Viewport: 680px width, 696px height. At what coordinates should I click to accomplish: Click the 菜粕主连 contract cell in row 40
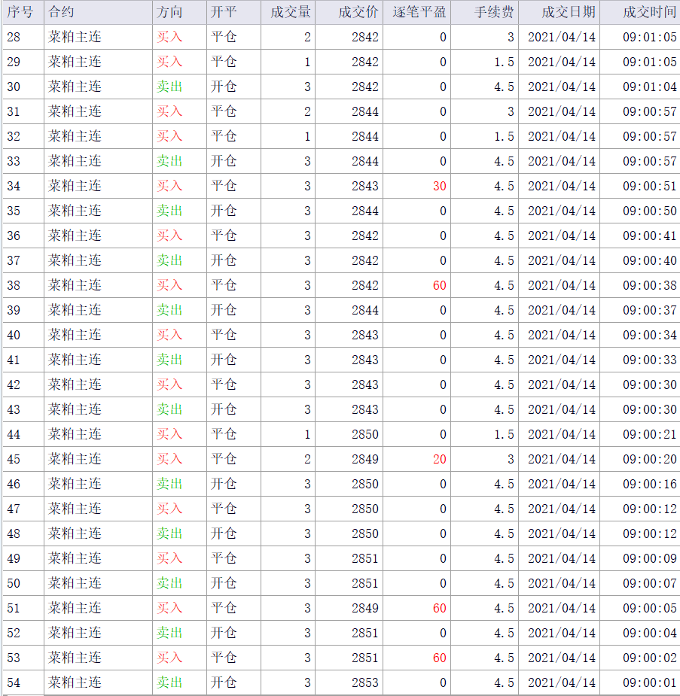click(75, 335)
